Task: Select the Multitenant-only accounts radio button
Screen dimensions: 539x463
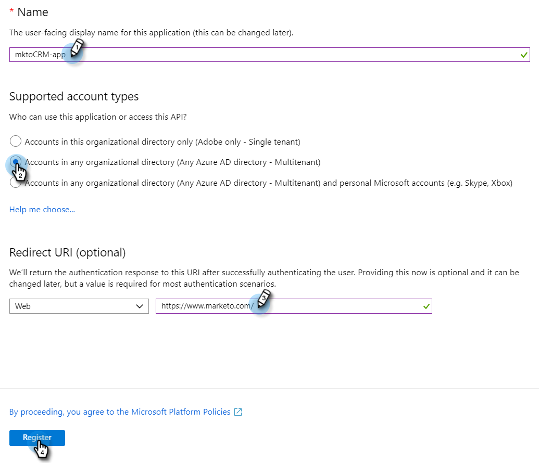Action: point(16,162)
